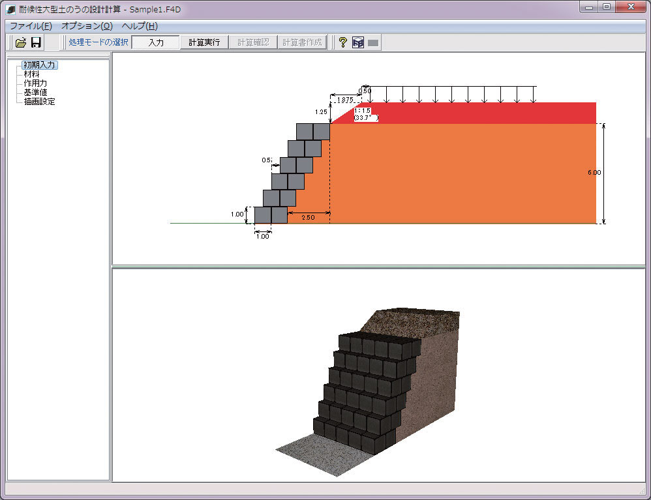651x500 pixels.
Task: Switch to 入力 processing mode
Action: point(155,42)
